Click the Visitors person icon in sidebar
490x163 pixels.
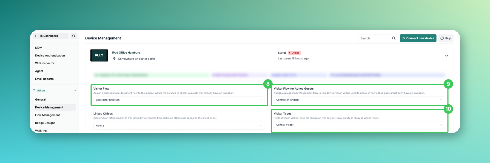34,90
